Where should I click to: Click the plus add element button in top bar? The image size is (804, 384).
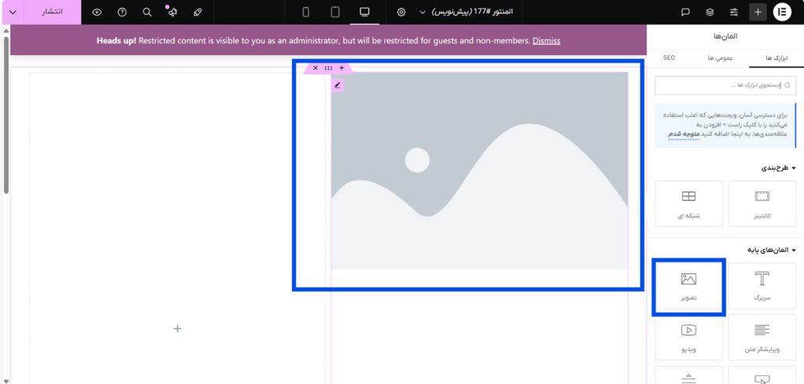click(x=758, y=12)
